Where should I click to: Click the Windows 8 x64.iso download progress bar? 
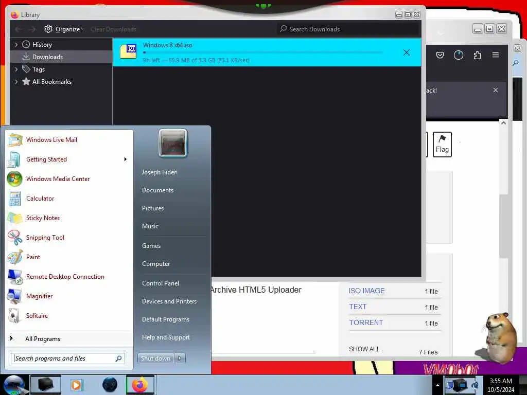[262, 52]
